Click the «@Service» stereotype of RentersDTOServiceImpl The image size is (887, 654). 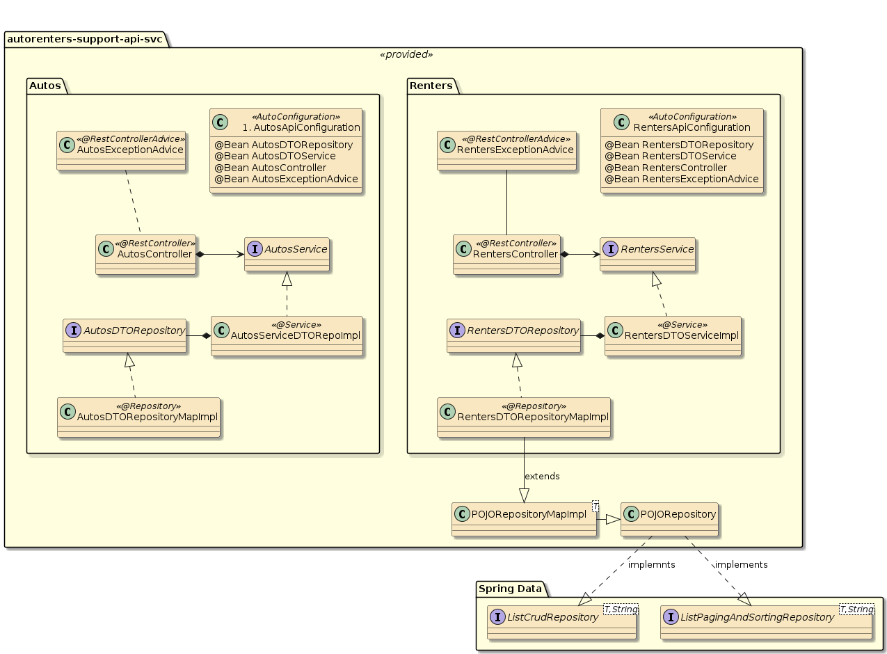coord(682,325)
